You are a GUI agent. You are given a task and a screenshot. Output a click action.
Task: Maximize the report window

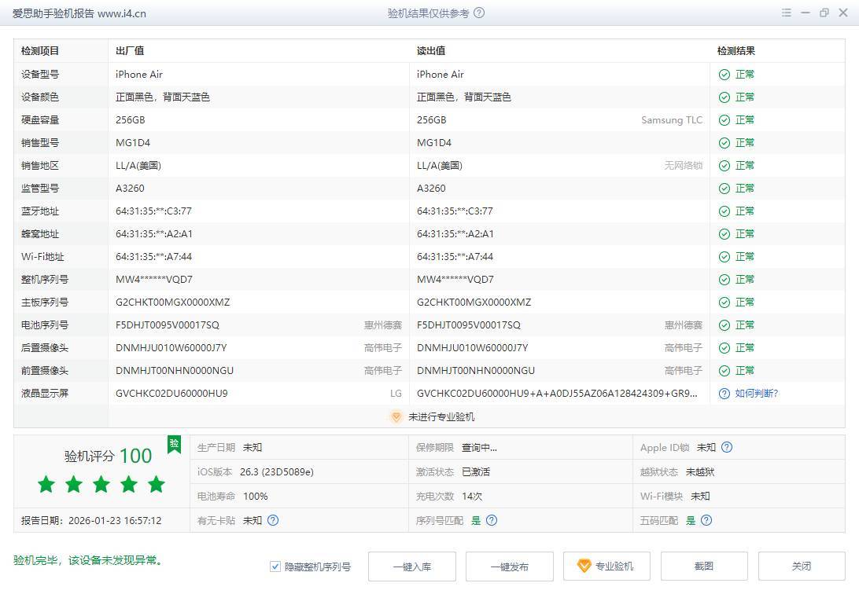824,13
